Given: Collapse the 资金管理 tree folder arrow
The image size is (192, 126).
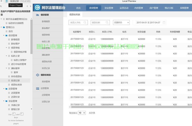Looking at the screenshot, I should (x=4, y=101).
